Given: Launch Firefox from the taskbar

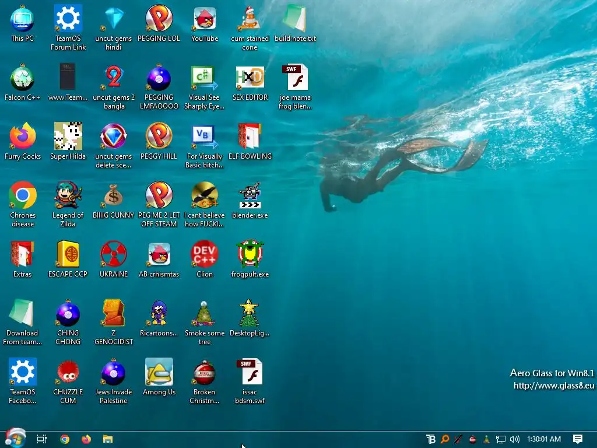Looking at the screenshot, I should 86,439.
